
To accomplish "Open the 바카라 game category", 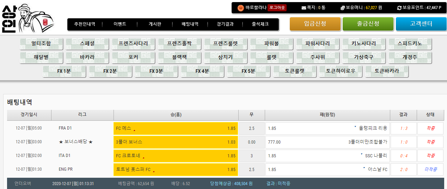I will click(87, 57).
